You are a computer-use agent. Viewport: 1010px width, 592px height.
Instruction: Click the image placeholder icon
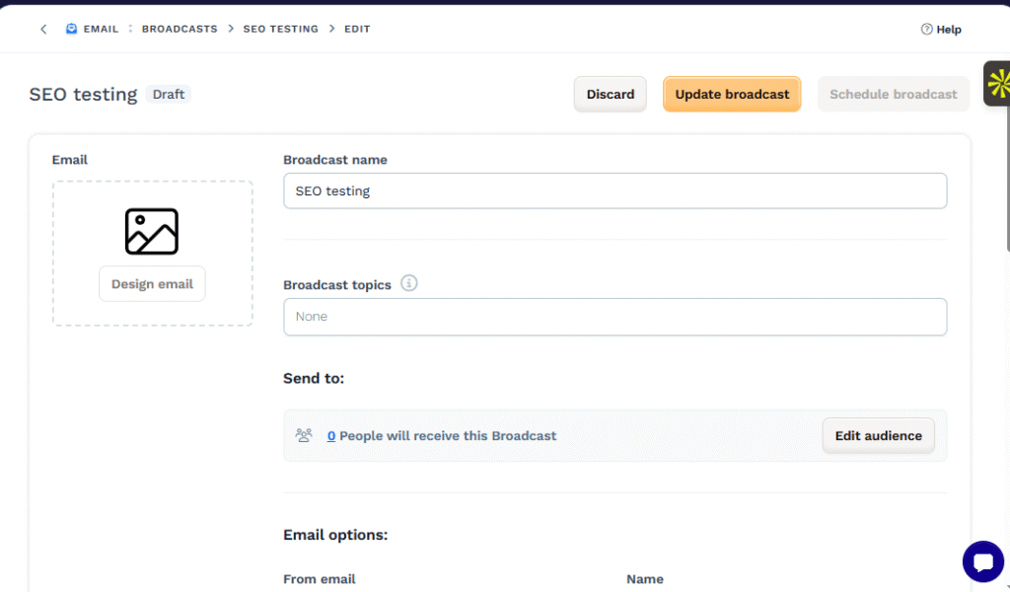(x=151, y=231)
